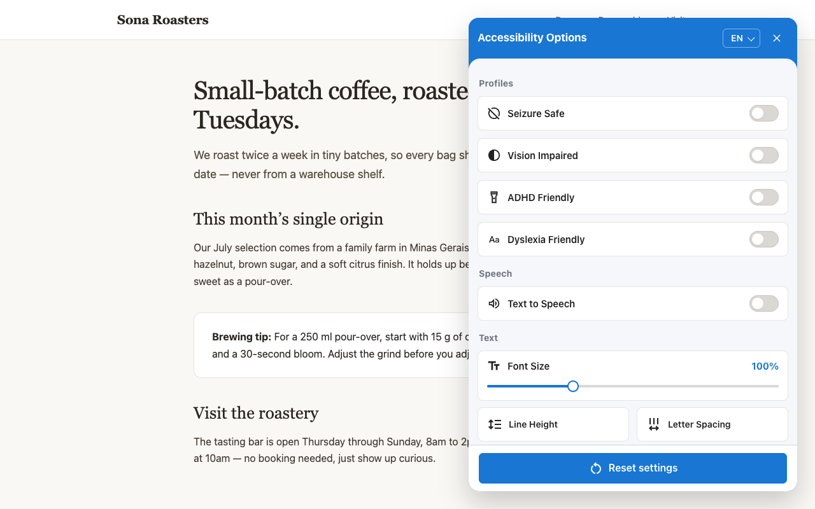Open the Line Height option
Viewport: 815px width, 509px height.
click(x=553, y=424)
